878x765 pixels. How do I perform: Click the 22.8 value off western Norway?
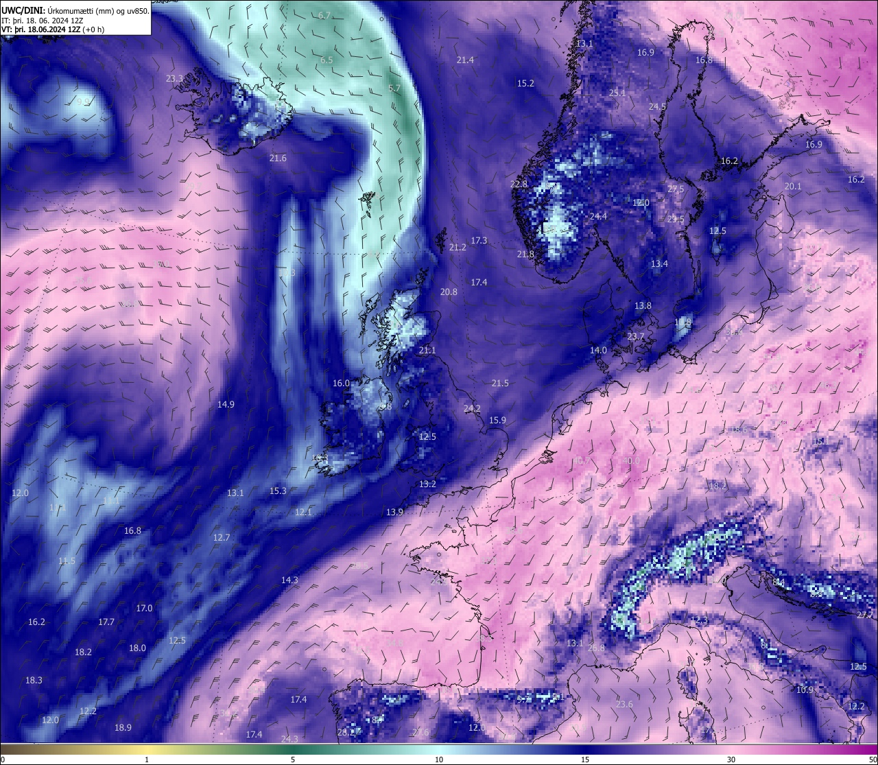coord(519,185)
